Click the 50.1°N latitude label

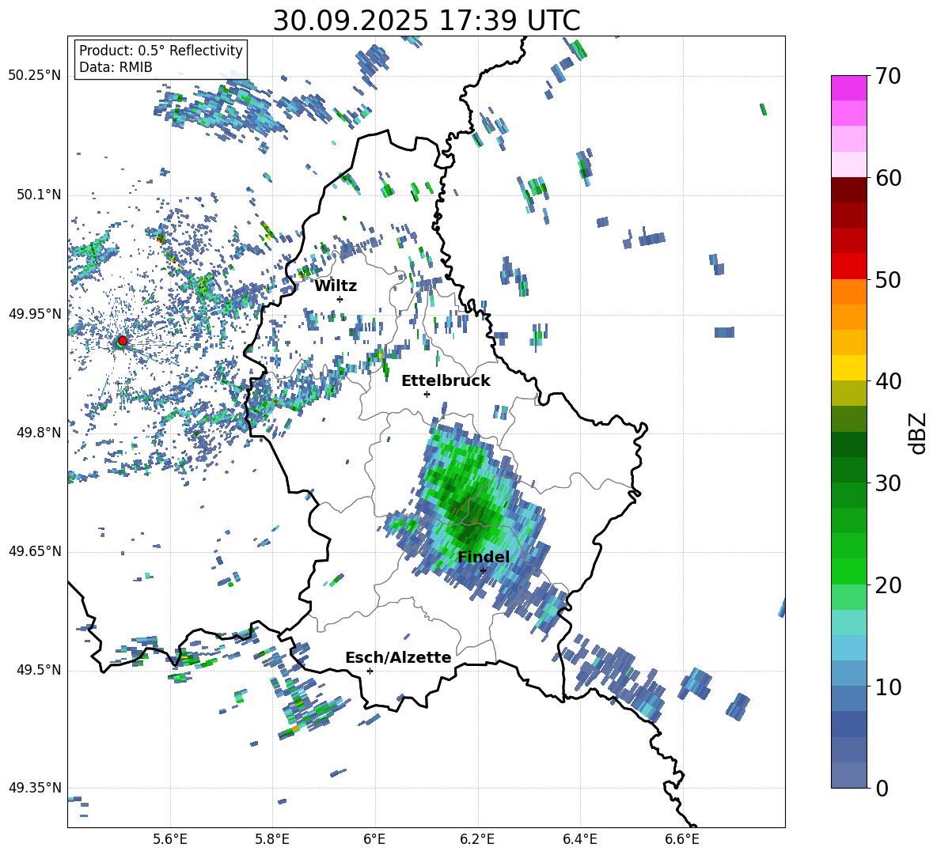click(x=38, y=195)
